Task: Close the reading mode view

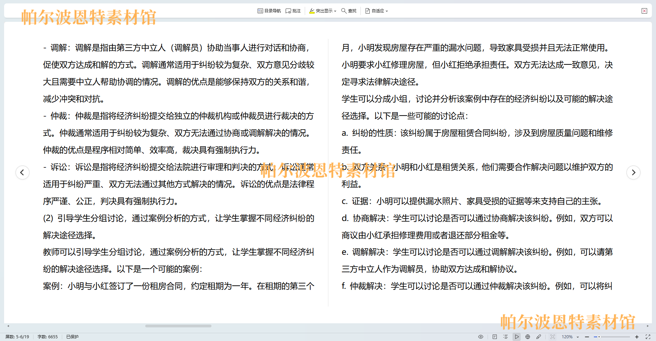Action: tap(644, 11)
